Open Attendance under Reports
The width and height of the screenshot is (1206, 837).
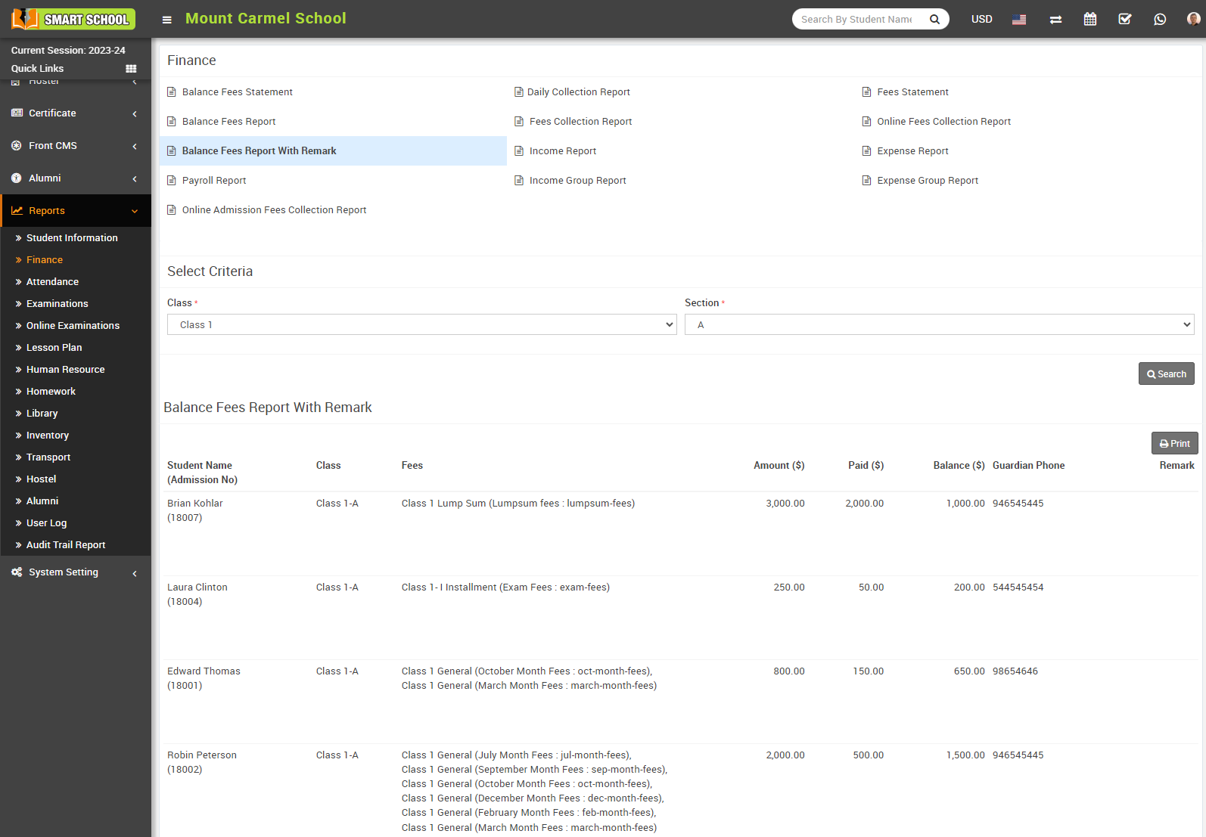pyautogui.click(x=52, y=282)
